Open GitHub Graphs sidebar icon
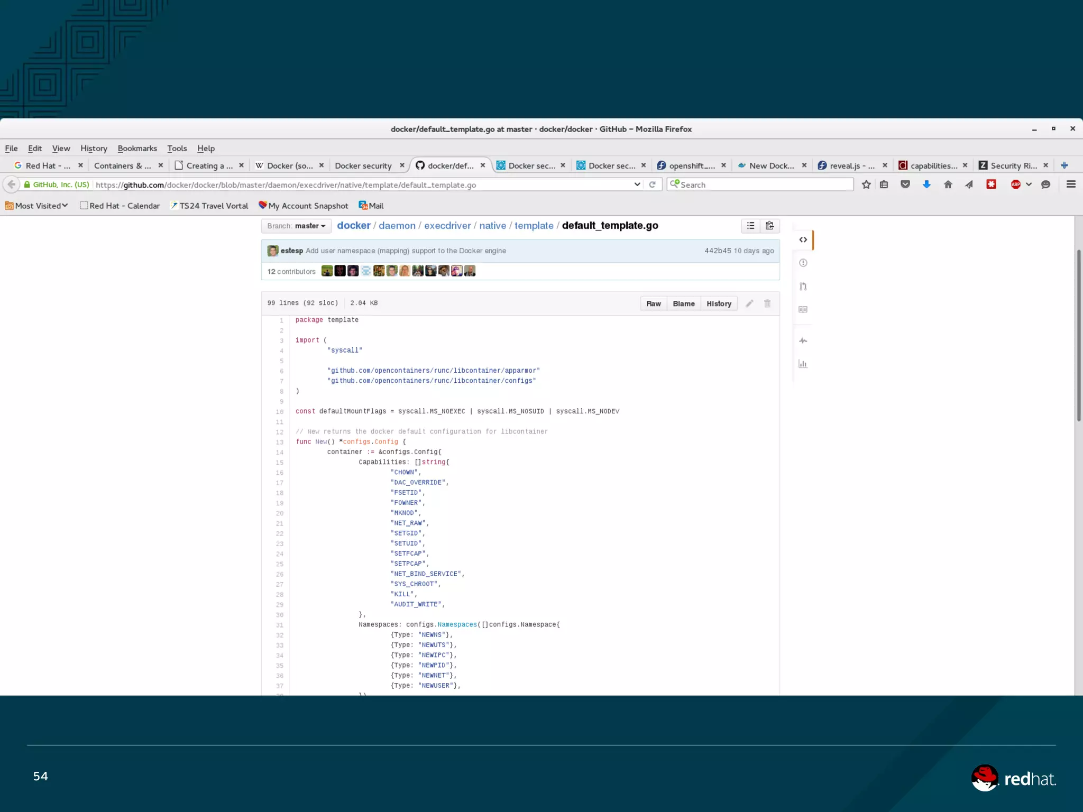The width and height of the screenshot is (1083, 812). click(803, 364)
